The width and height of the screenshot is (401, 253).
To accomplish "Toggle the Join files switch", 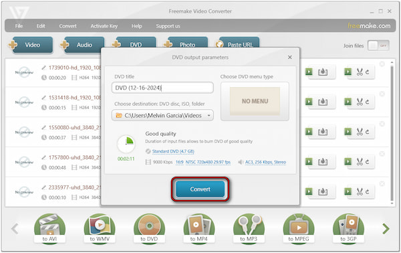I will point(378,46).
